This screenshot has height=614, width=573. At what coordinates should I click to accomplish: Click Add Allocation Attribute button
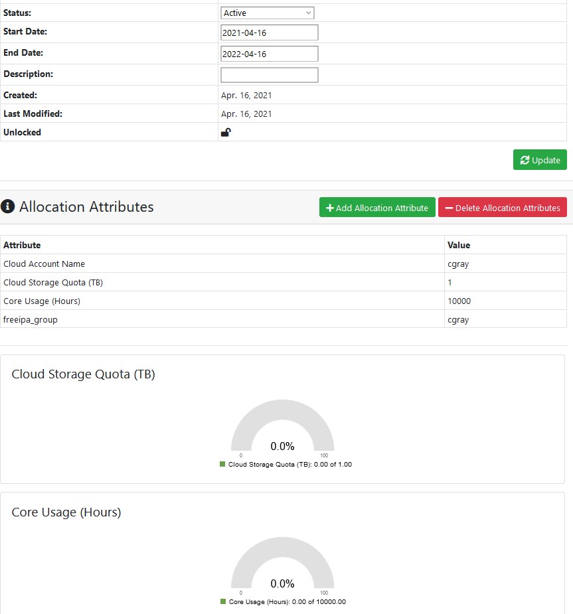coord(377,207)
